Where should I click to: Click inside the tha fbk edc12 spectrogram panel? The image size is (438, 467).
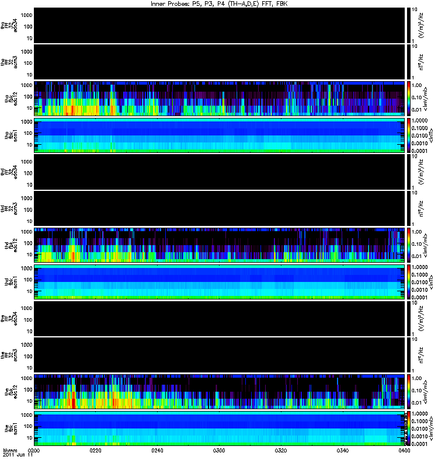[220, 98]
